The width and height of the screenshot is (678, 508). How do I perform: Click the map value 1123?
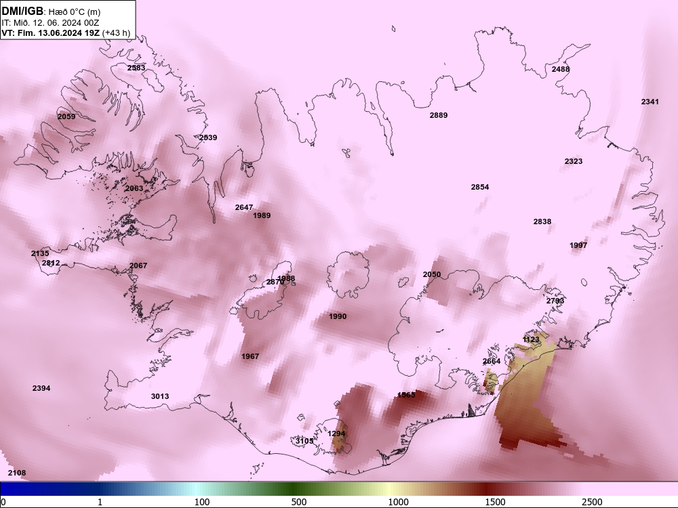(x=531, y=339)
